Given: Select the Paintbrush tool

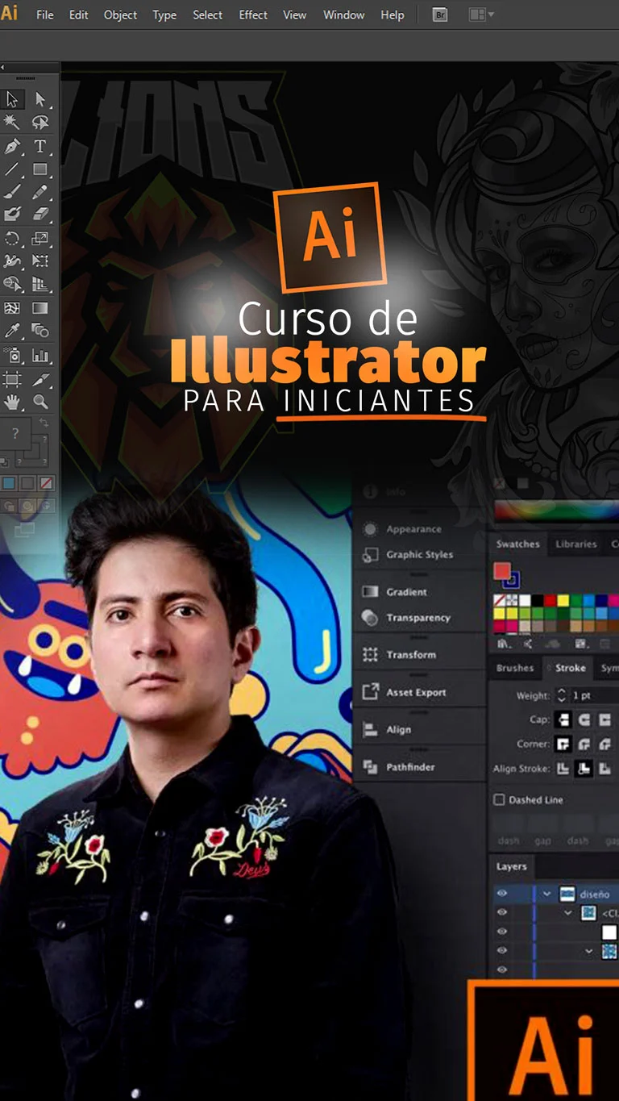Looking at the screenshot, I should tap(12, 192).
